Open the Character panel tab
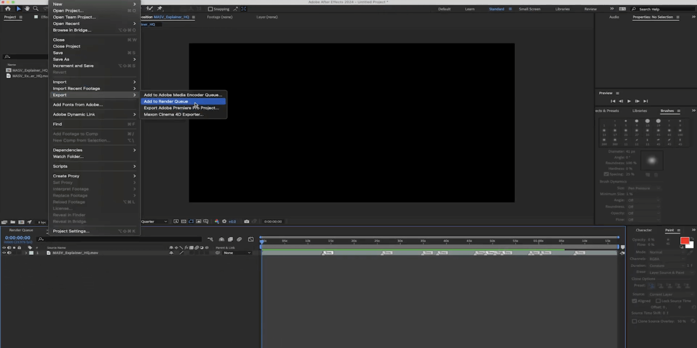The width and height of the screenshot is (697, 348). click(644, 230)
